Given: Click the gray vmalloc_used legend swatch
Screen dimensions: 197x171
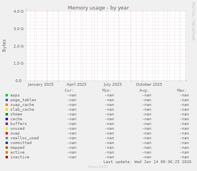Looking at the screenshot, I should pyautogui.click(x=7, y=138).
